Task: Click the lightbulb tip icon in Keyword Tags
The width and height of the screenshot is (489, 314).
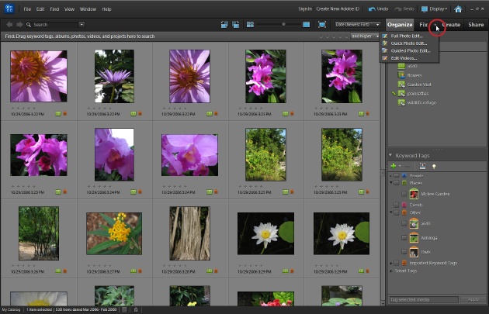Action: [x=434, y=166]
